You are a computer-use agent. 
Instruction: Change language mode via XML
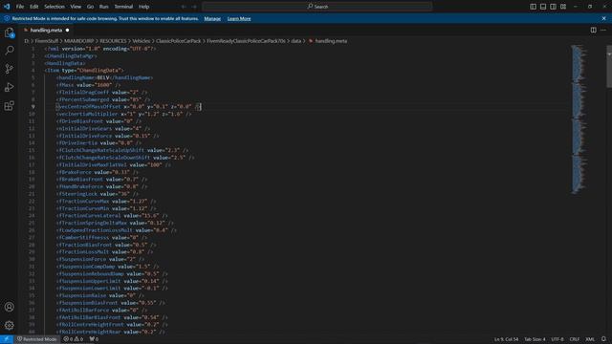[590, 339]
